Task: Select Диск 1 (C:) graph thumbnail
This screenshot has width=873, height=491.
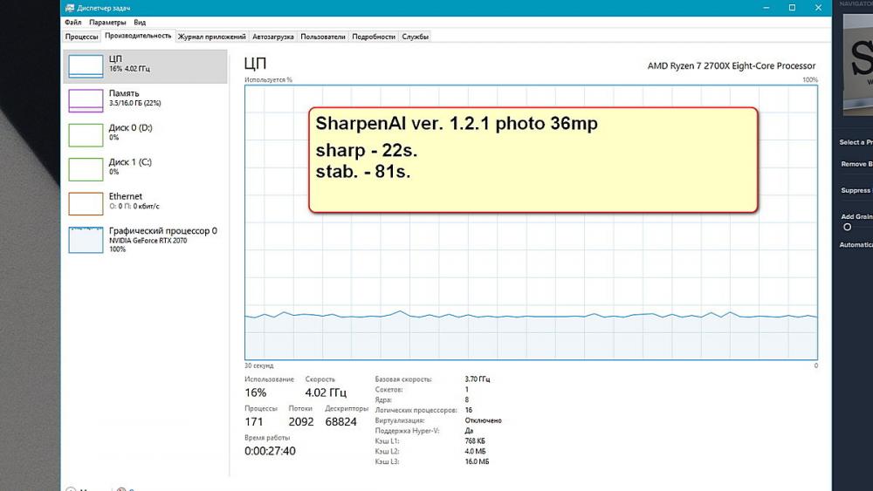Action: tap(86, 169)
